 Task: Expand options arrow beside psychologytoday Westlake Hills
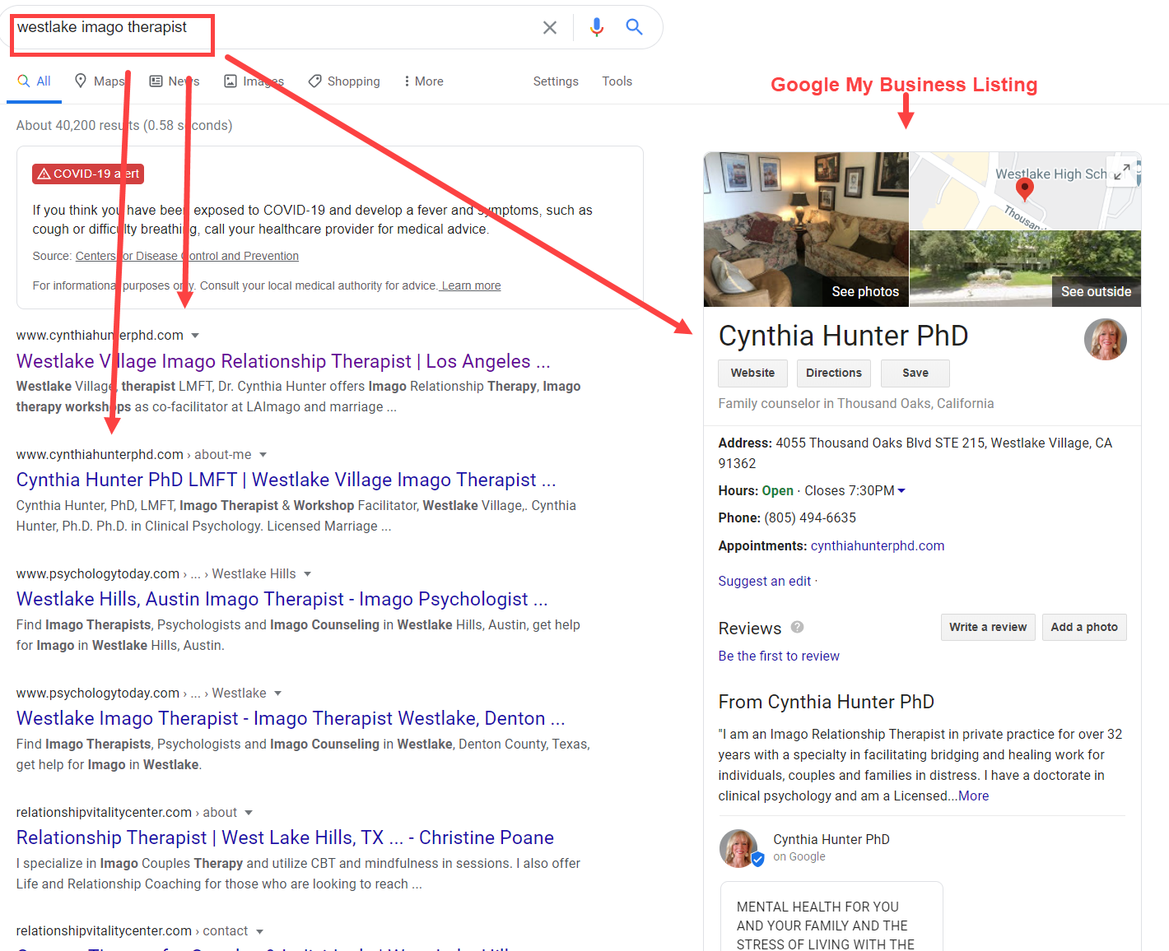pyautogui.click(x=307, y=574)
